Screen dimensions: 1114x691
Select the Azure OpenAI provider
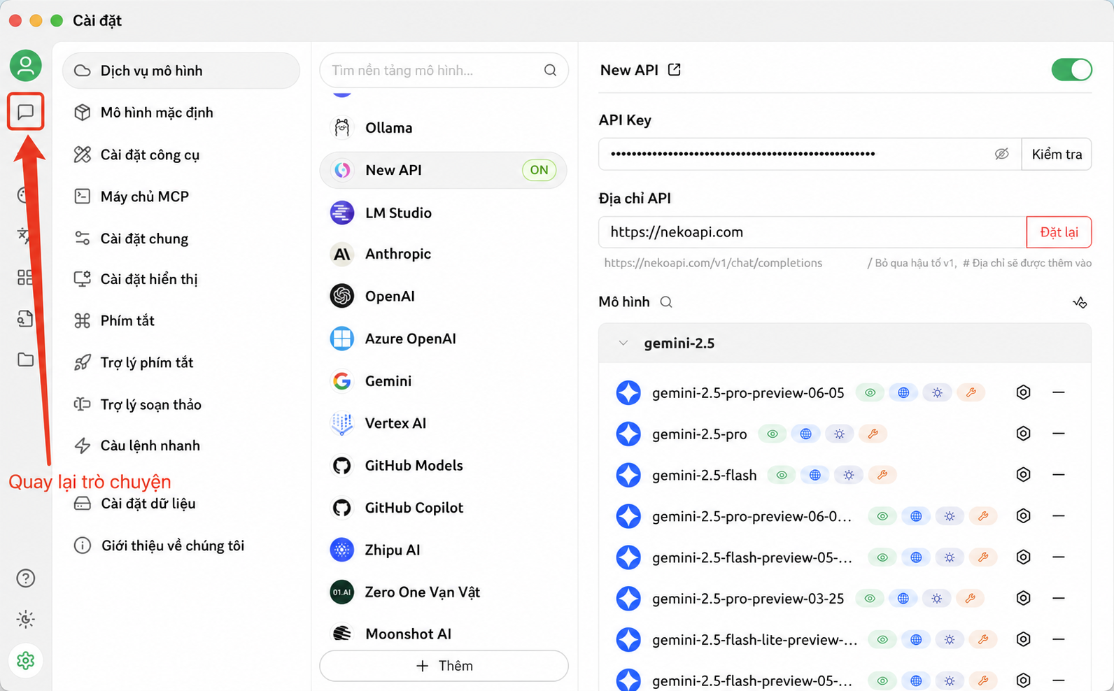[x=443, y=339]
